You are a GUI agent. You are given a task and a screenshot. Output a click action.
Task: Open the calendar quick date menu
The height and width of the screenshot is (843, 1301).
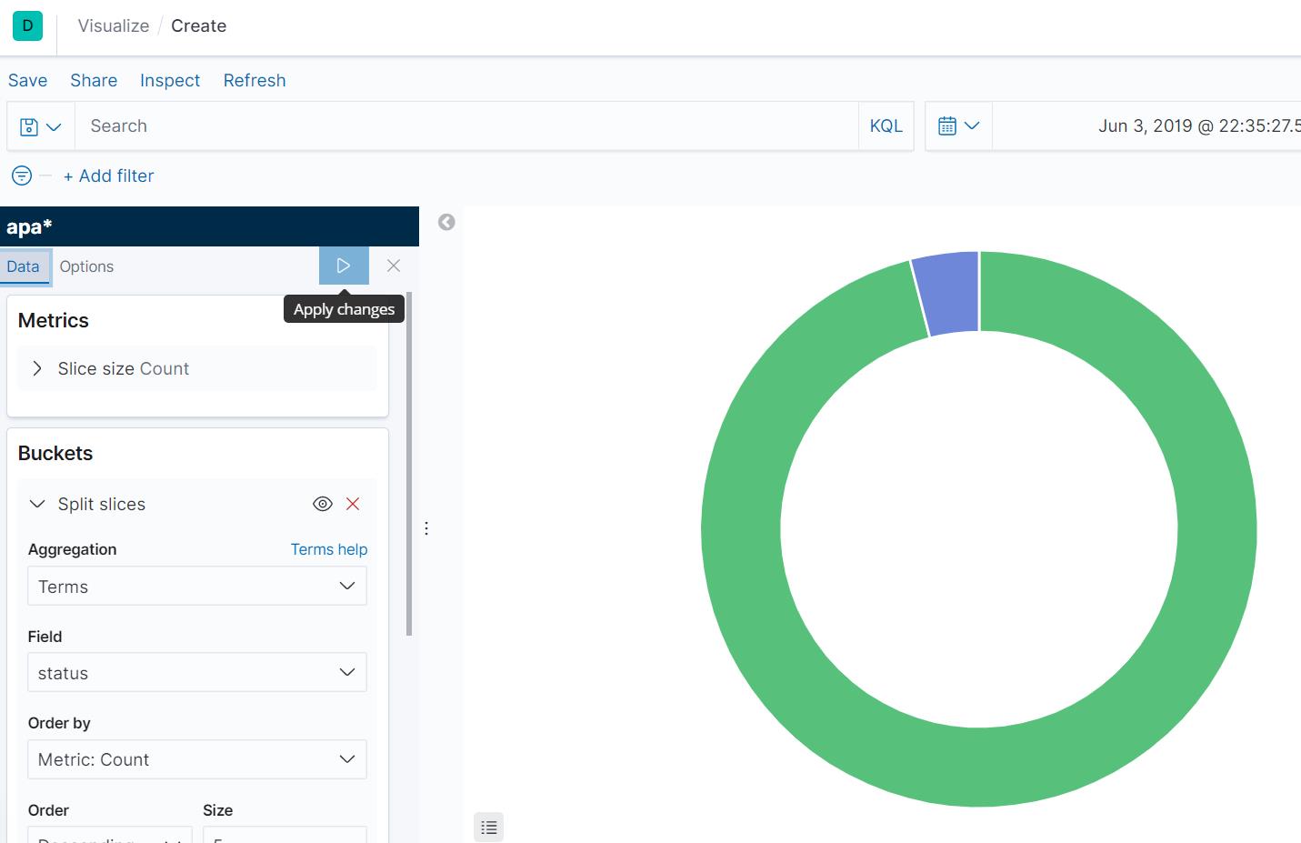point(958,126)
